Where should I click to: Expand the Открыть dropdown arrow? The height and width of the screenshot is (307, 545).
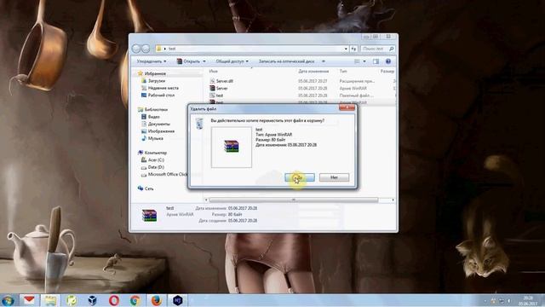pyautogui.click(x=204, y=61)
